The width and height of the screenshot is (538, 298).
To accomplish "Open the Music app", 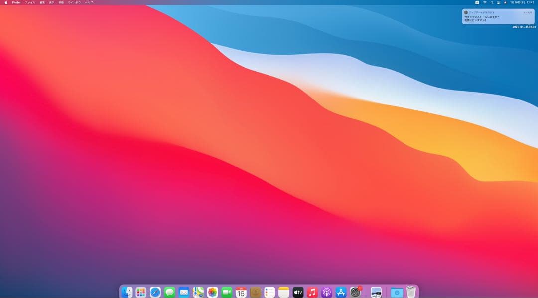I will point(311,293).
